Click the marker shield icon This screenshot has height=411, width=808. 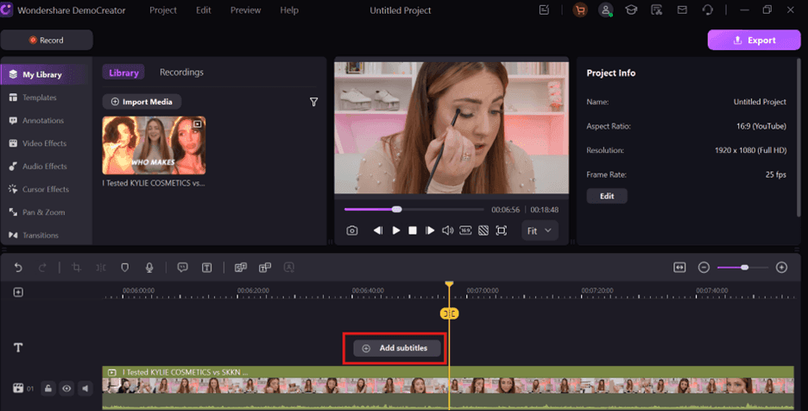(125, 268)
